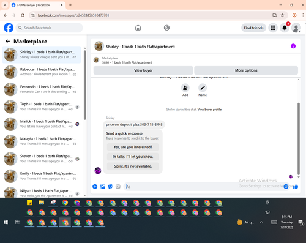This screenshot has height=243, width=306.
Task: Focus the message input field
Action: (x=204, y=187)
